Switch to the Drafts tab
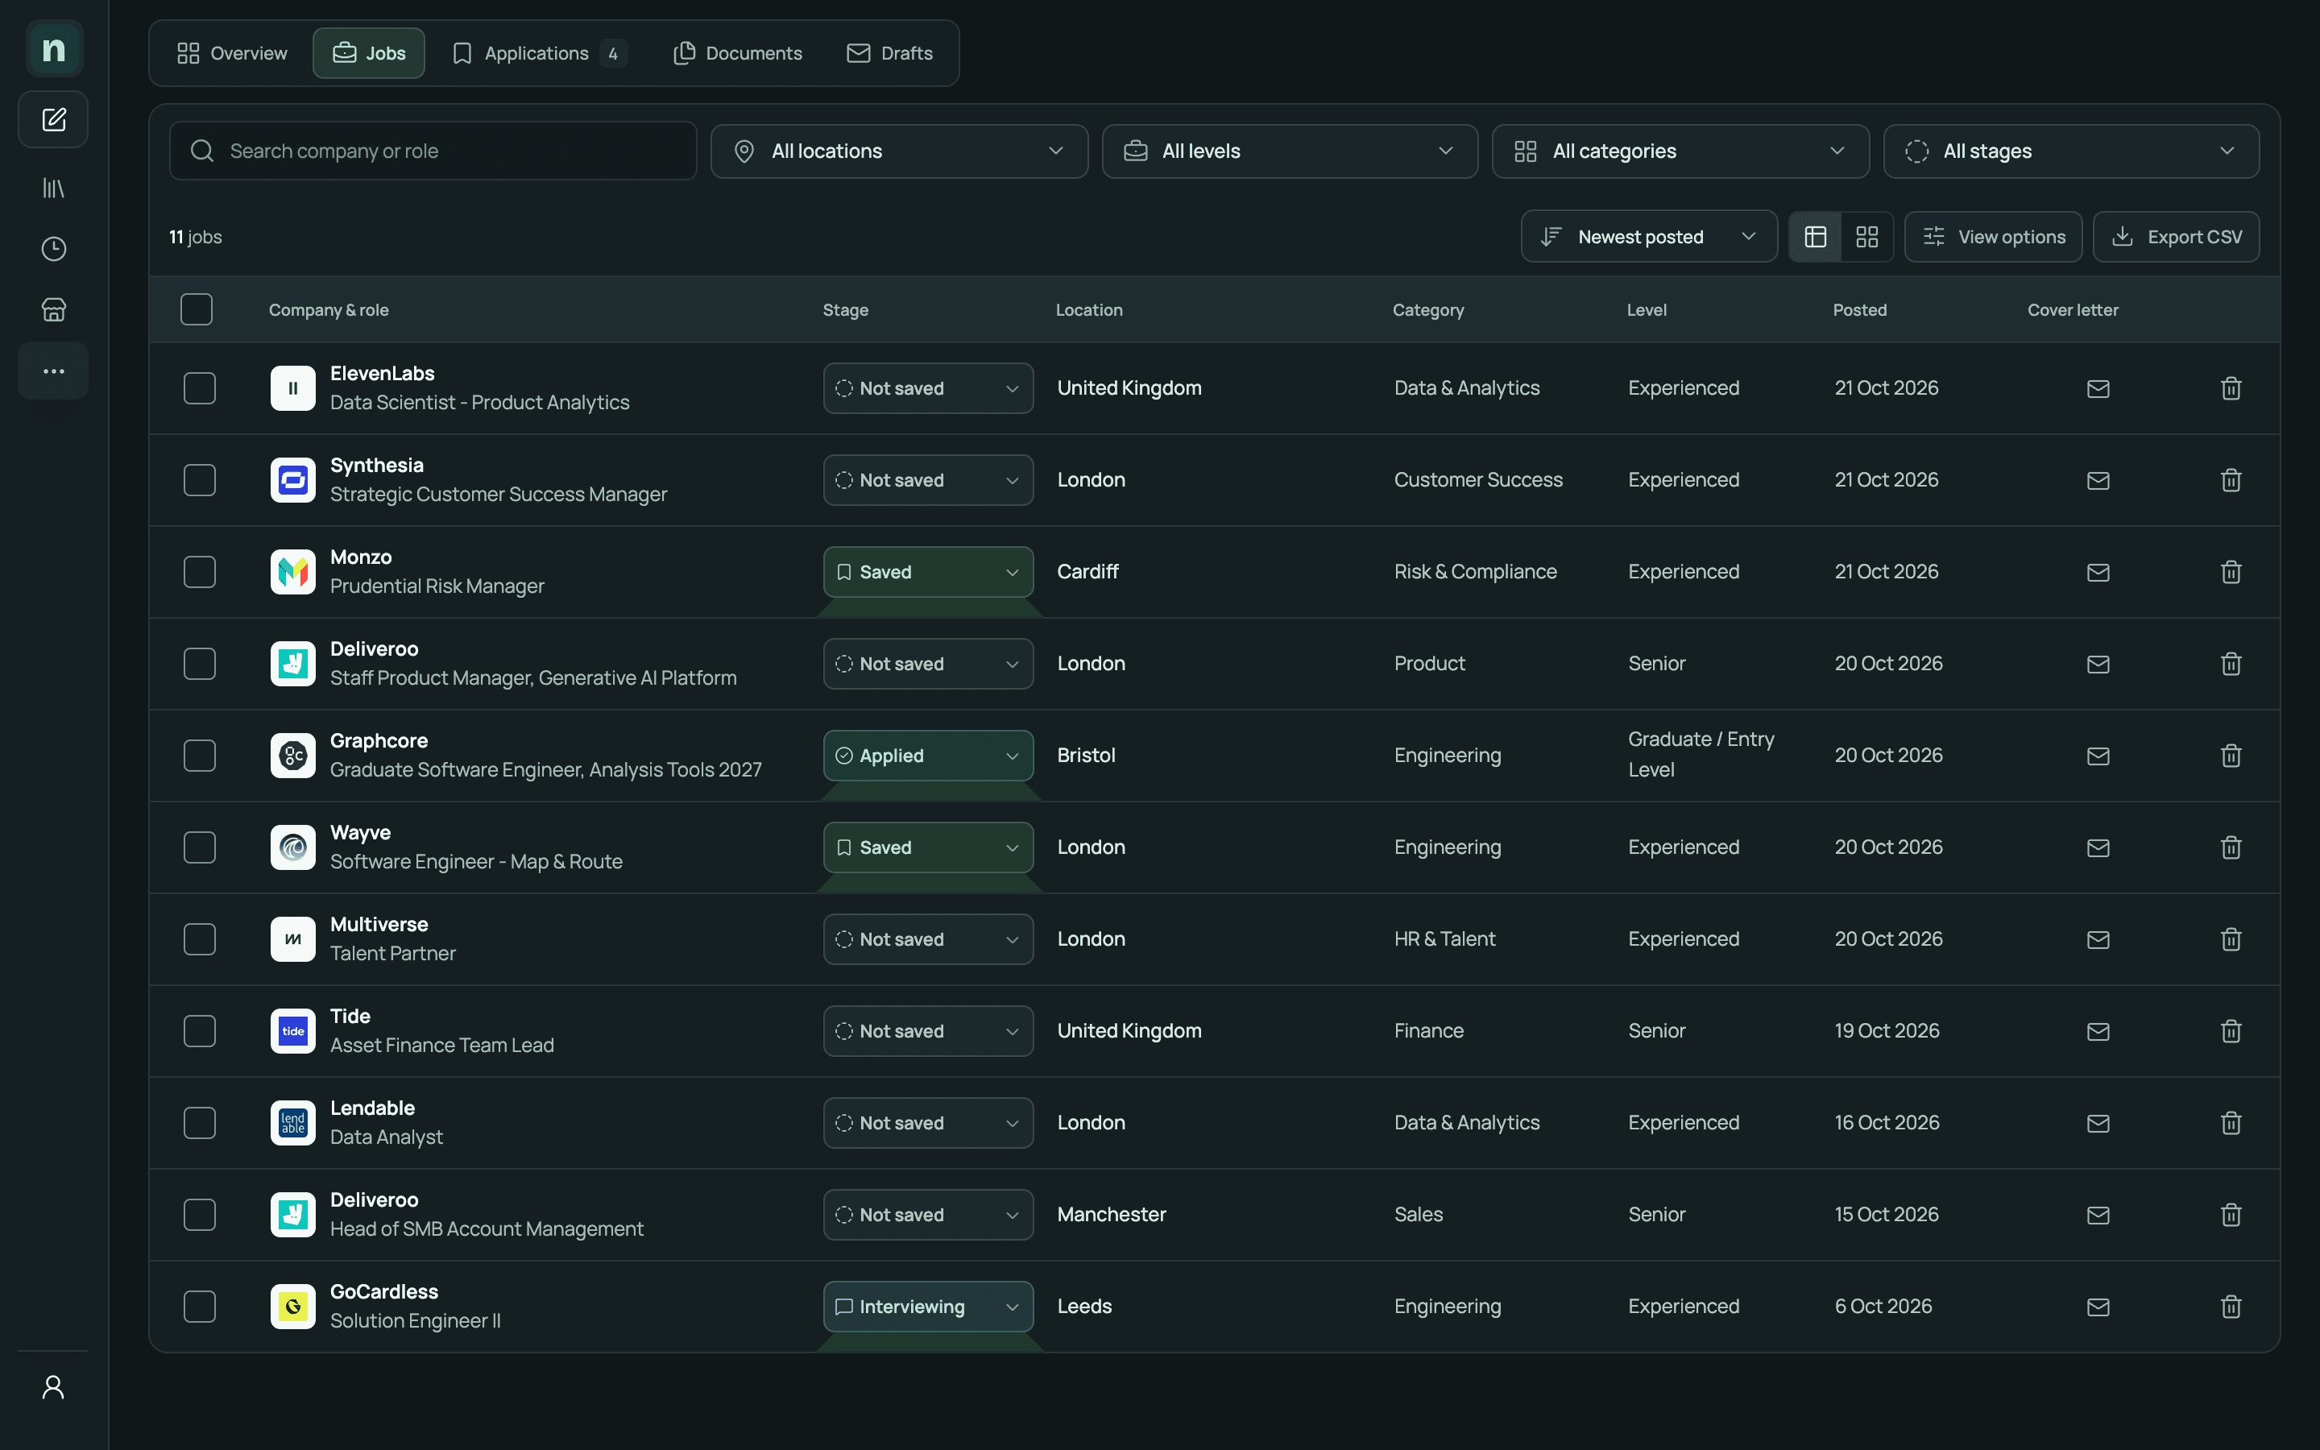Screen dimensions: 2320x1450 coord(889,54)
